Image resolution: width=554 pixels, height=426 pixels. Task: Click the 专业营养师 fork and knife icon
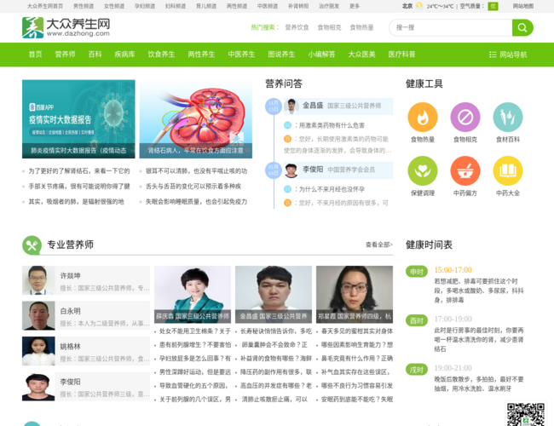click(x=32, y=245)
